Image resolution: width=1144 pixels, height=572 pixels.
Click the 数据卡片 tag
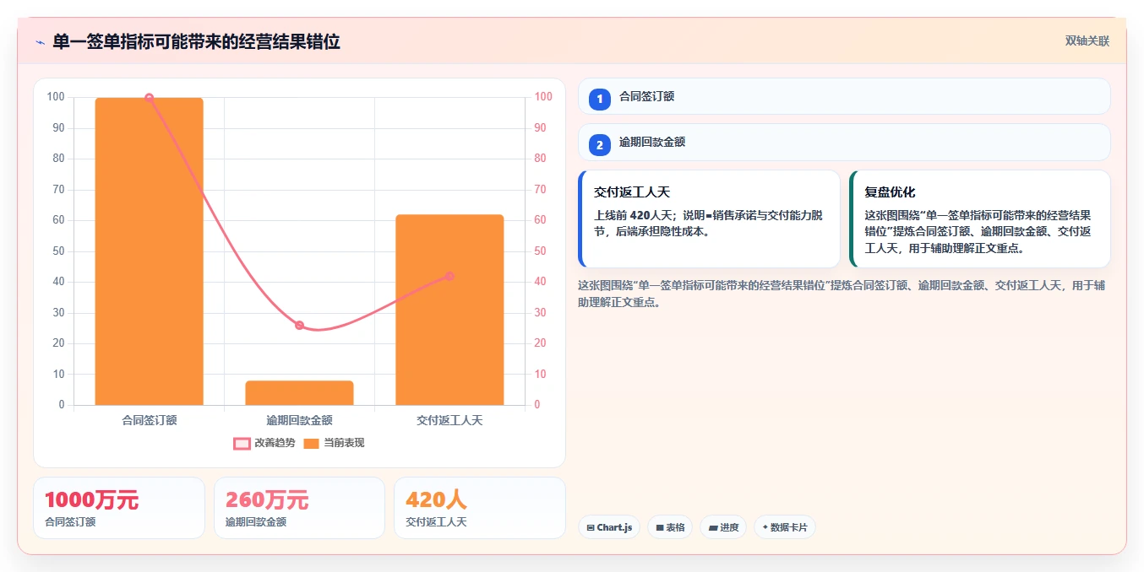(x=785, y=527)
